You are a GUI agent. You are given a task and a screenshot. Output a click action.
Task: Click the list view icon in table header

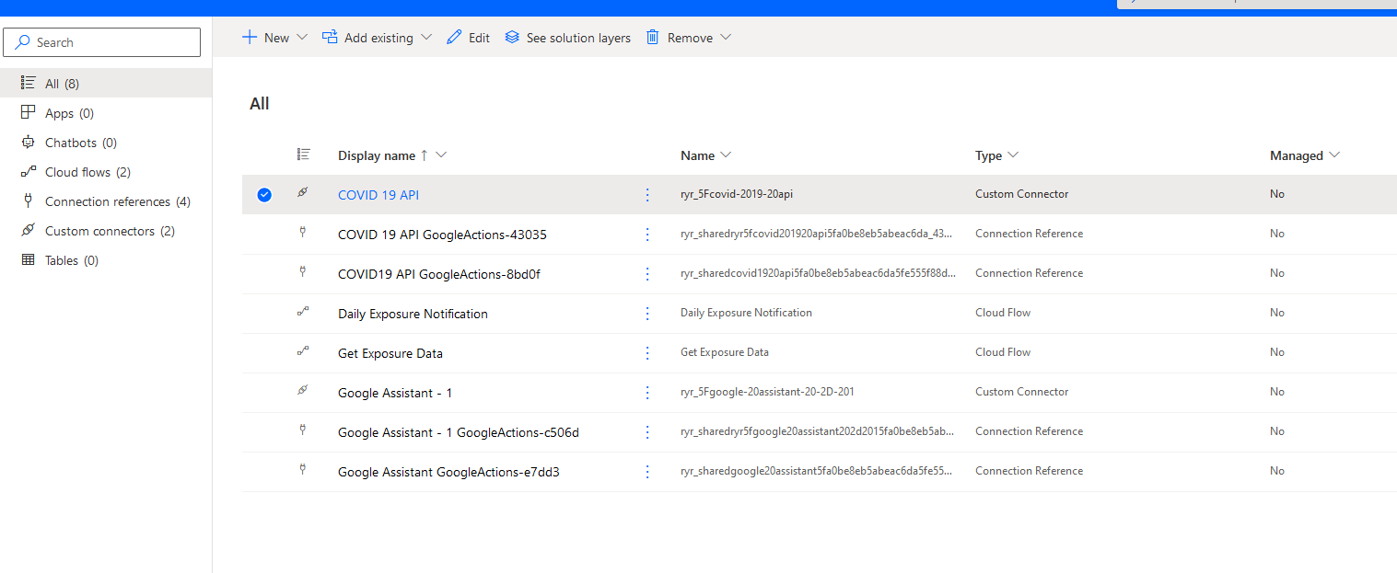coord(304,155)
